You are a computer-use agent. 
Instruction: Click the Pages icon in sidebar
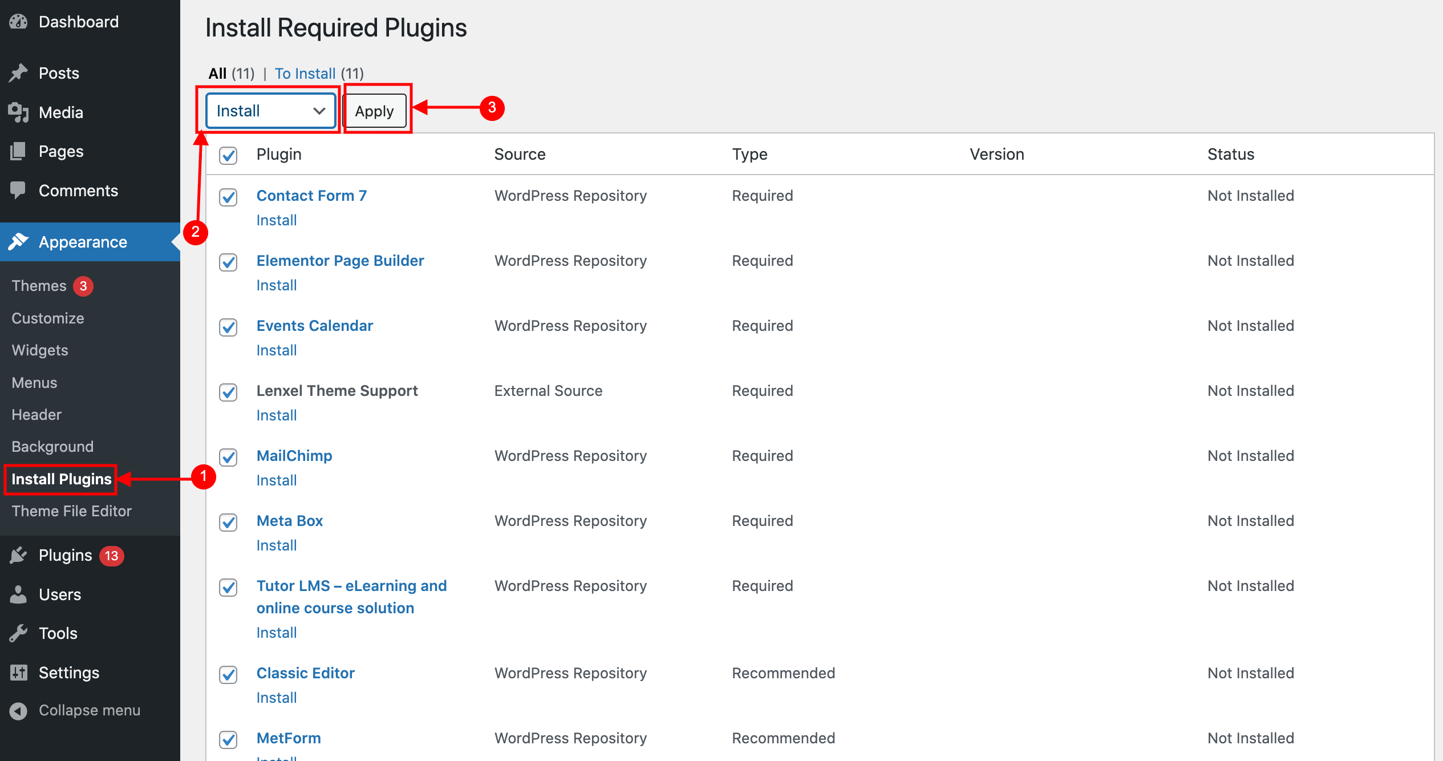(x=18, y=151)
